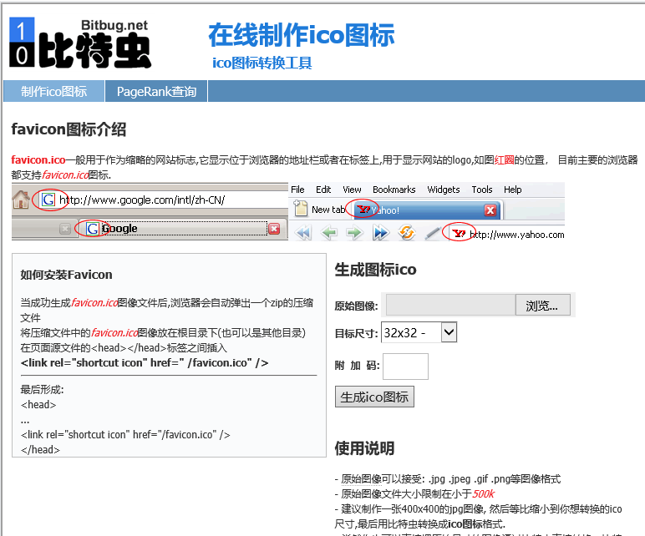Screen dimensions: 645x536
Task: Click the favicon图标介绍 heading
Action: pos(69,129)
